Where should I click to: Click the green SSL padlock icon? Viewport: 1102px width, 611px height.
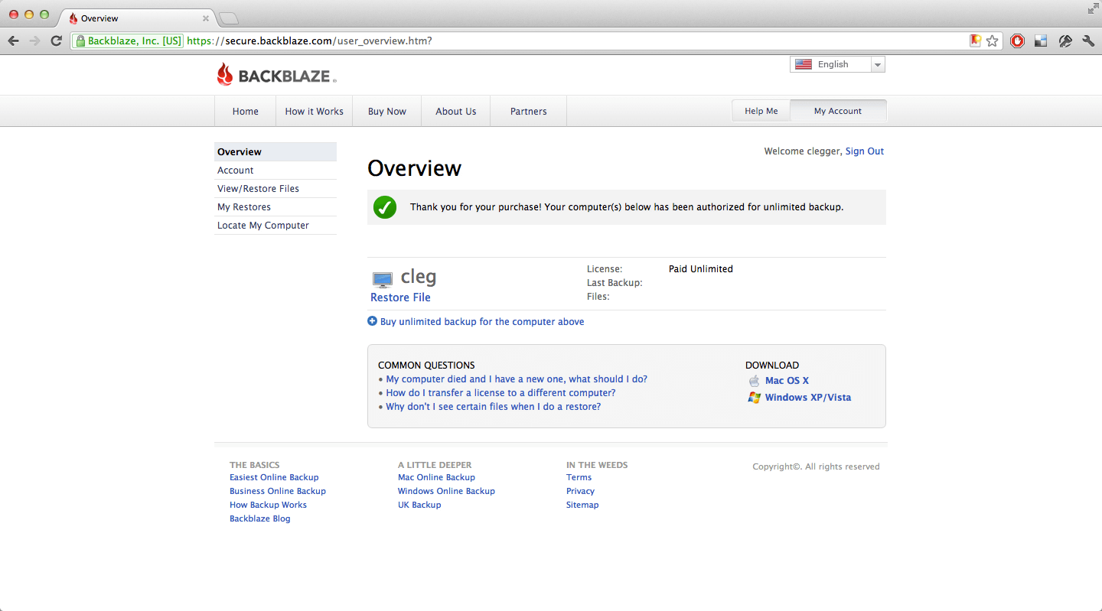[80, 41]
